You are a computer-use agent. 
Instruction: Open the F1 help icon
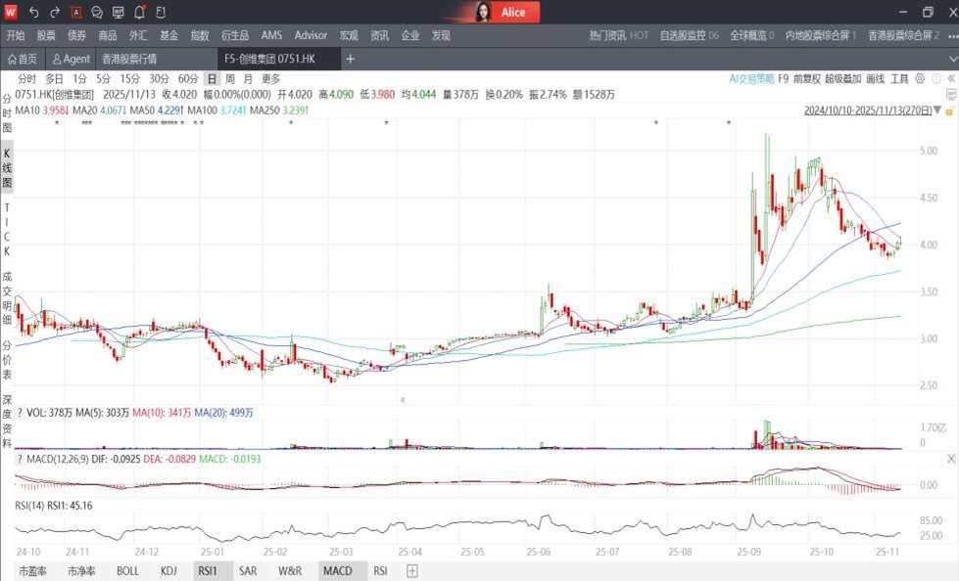(161, 12)
